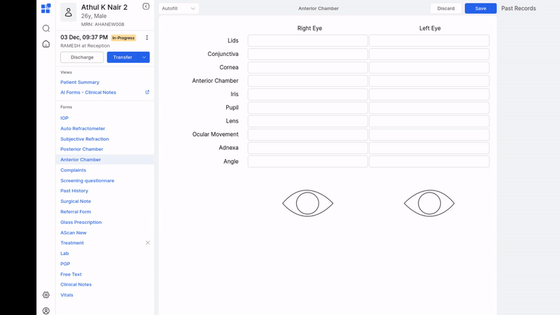Click the Right Eye Lens field

point(307,121)
